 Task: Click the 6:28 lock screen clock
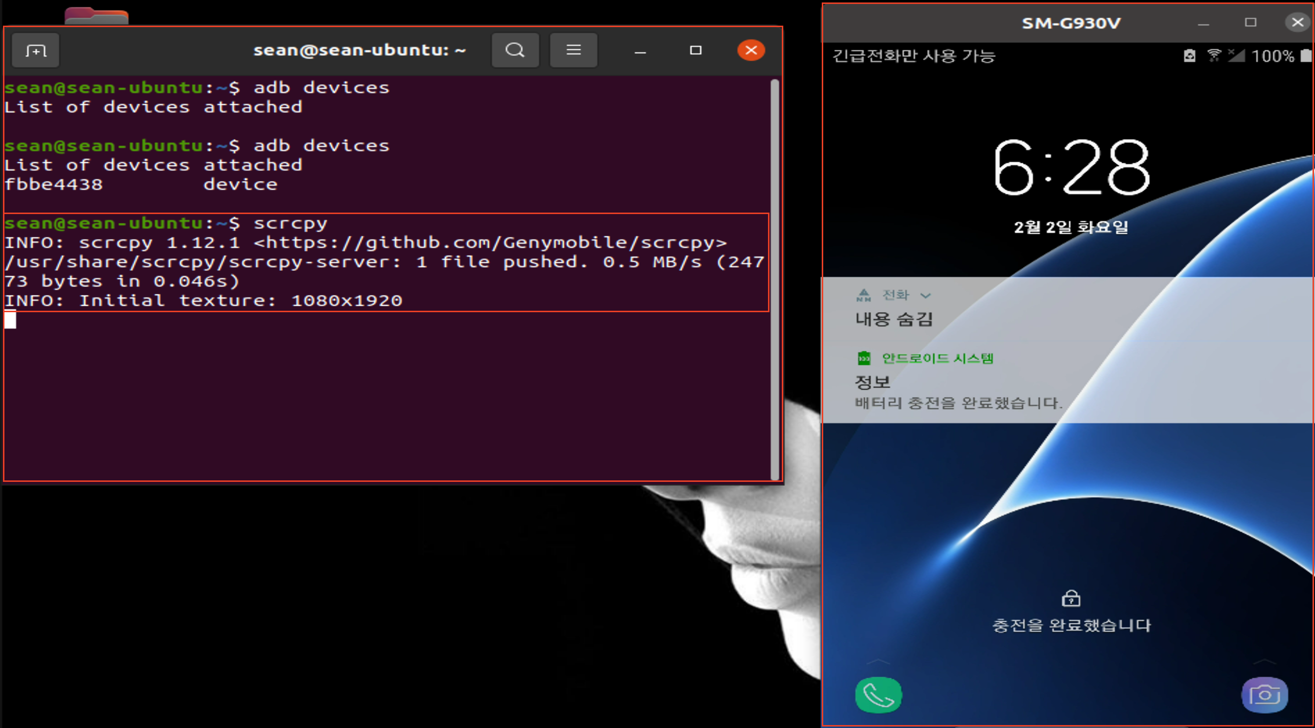[x=1071, y=169]
